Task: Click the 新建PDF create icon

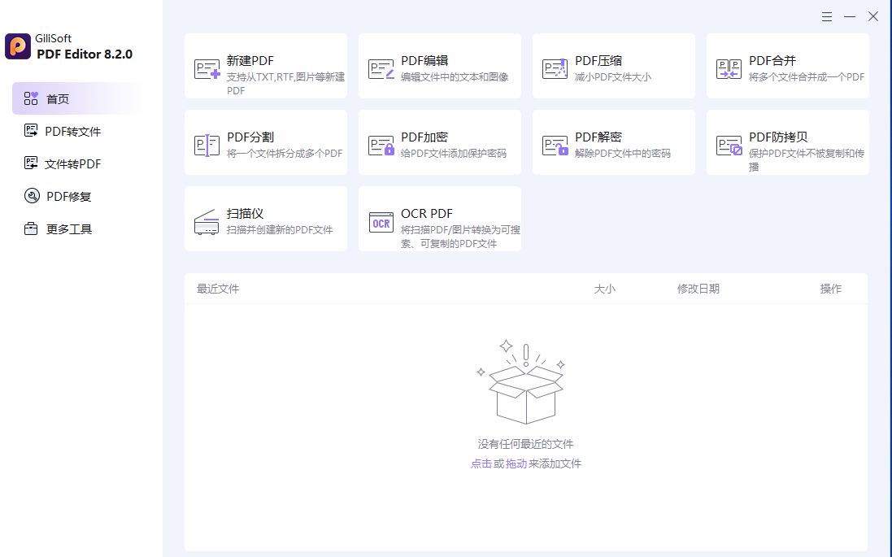Action: (207, 69)
